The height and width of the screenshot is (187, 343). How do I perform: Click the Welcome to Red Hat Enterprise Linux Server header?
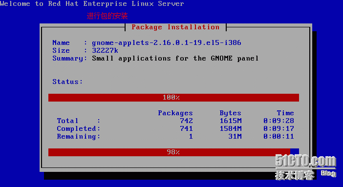92,3
